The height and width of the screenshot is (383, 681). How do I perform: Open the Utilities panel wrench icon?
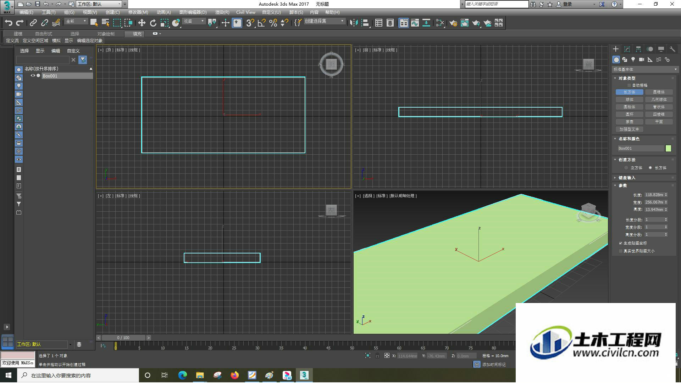click(x=672, y=49)
